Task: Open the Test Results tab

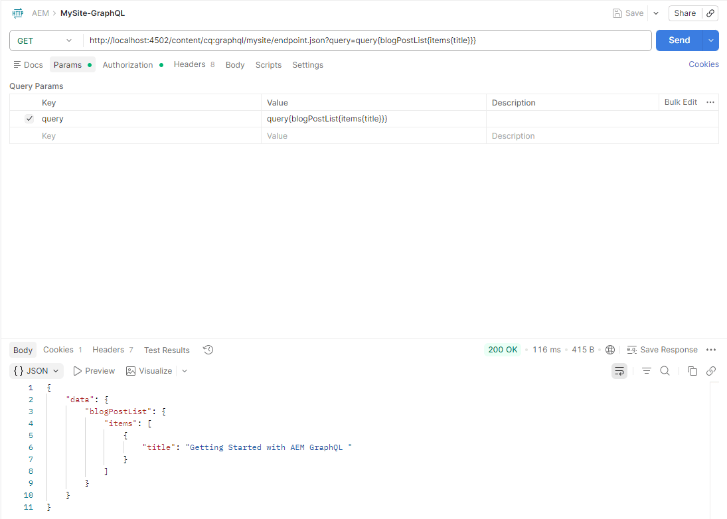Action: tap(167, 350)
